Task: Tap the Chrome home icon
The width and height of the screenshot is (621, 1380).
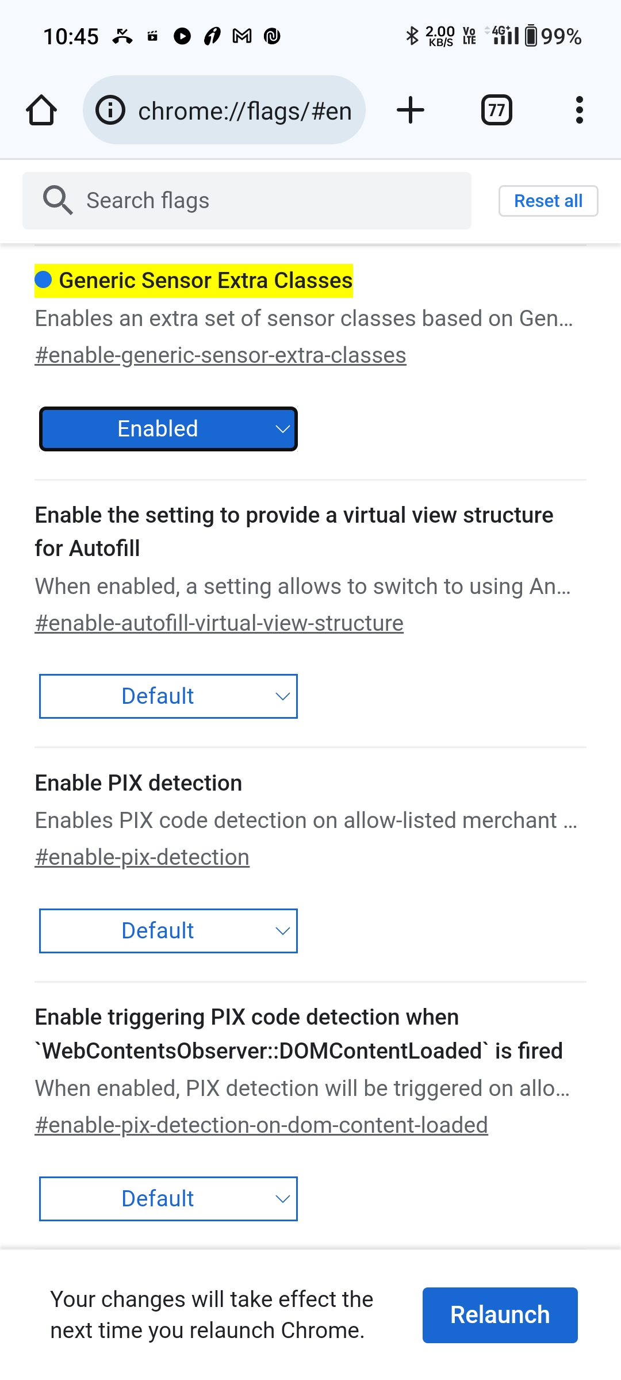Action: pos(41,110)
